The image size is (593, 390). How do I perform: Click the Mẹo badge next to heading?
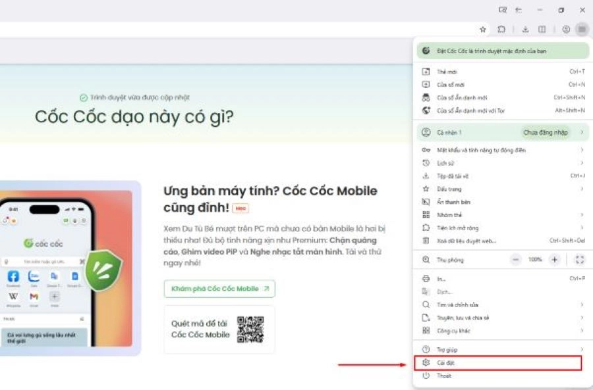[x=240, y=208]
